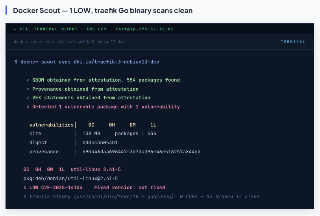This screenshot has height=216, width=320.
Task: Click 'util-linux 2.41-5' package name
Action: 96,169
